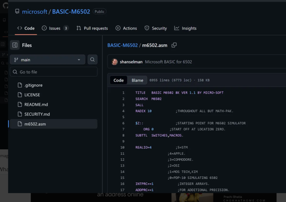Focus the Go to file input
The image size is (286, 202).
click(x=53, y=72)
